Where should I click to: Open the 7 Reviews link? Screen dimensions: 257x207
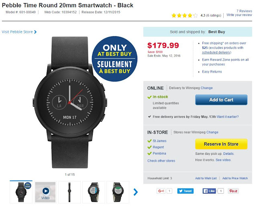(244, 11)
